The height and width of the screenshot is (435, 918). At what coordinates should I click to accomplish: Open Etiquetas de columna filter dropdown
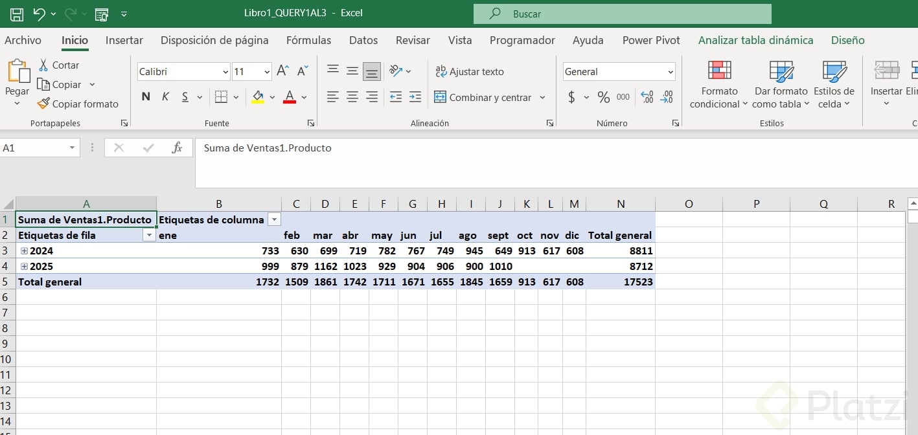coord(274,219)
